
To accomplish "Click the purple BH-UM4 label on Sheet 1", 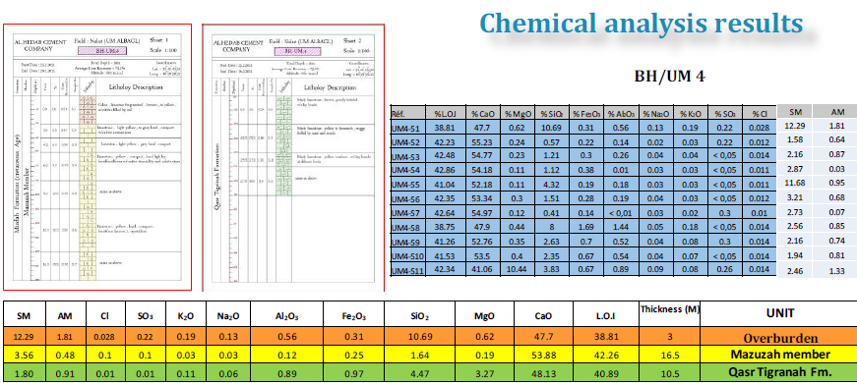I will [103, 51].
